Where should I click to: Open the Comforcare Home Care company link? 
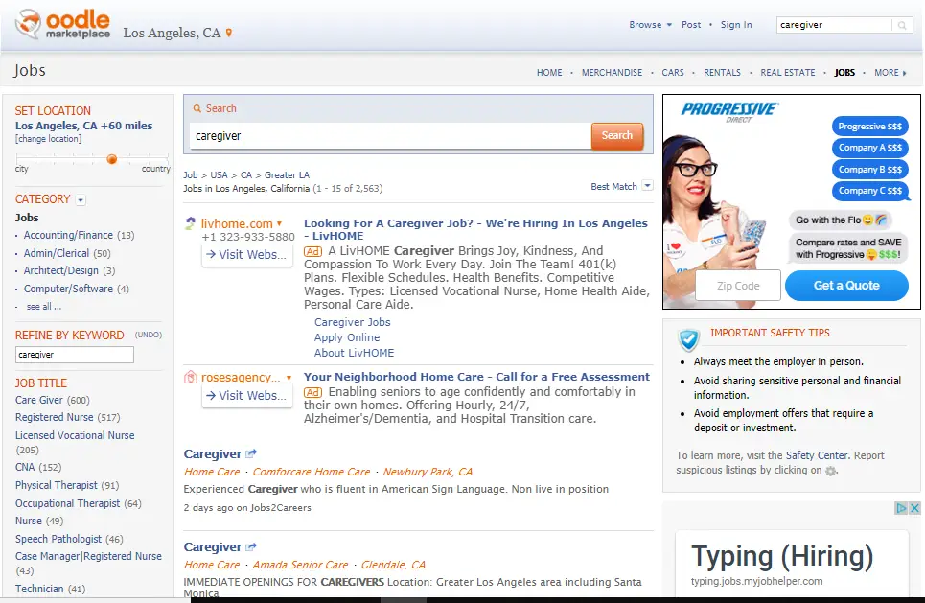[x=311, y=472]
